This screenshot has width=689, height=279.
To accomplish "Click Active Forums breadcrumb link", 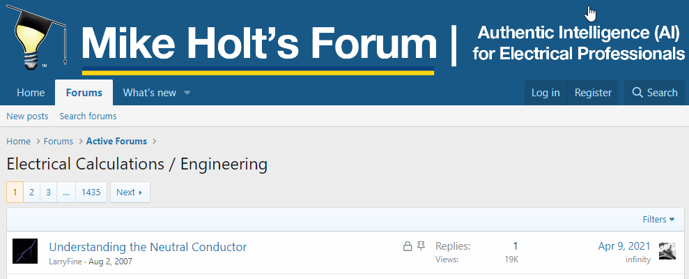I will [116, 142].
